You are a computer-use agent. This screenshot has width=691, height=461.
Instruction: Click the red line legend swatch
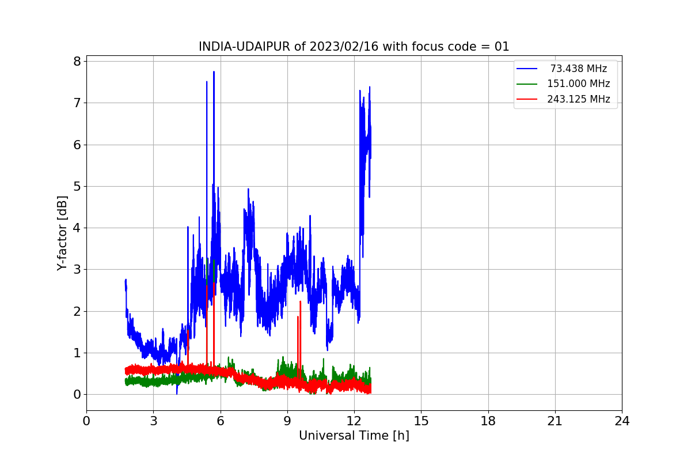[527, 99]
